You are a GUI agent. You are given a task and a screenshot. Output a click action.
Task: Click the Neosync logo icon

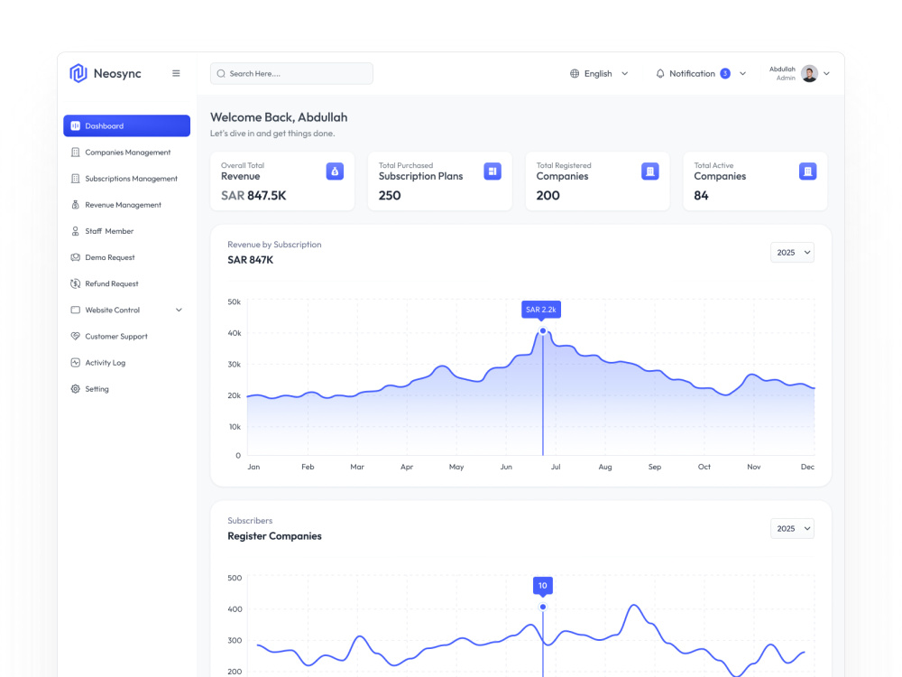pos(78,73)
